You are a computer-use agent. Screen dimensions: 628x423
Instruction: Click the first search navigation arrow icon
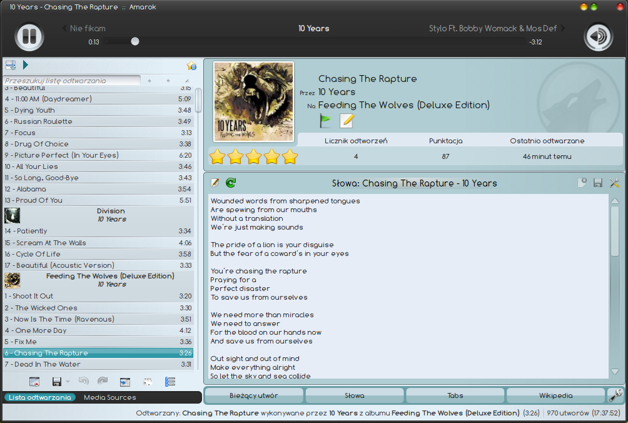click(x=149, y=81)
